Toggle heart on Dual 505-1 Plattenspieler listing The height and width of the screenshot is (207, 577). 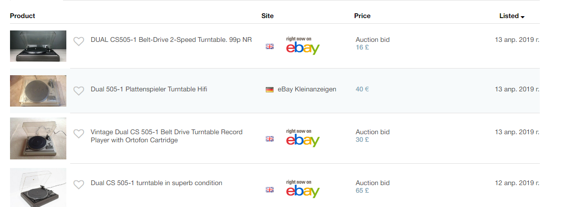[79, 90]
